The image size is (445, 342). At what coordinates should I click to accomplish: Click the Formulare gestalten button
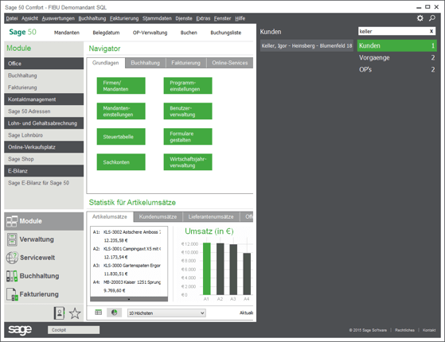[188, 137]
